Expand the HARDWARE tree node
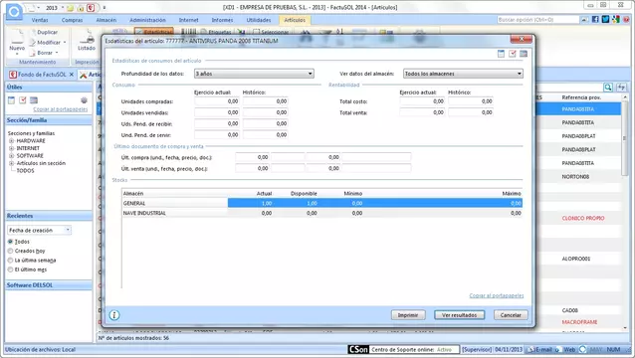Screen dimensions: 635x358 [x=11, y=141]
